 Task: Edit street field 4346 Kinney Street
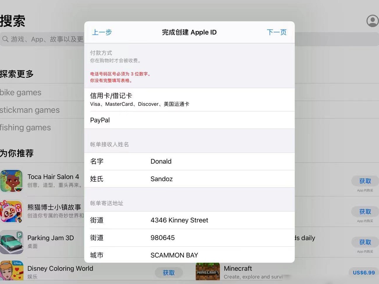coord(189,220)
